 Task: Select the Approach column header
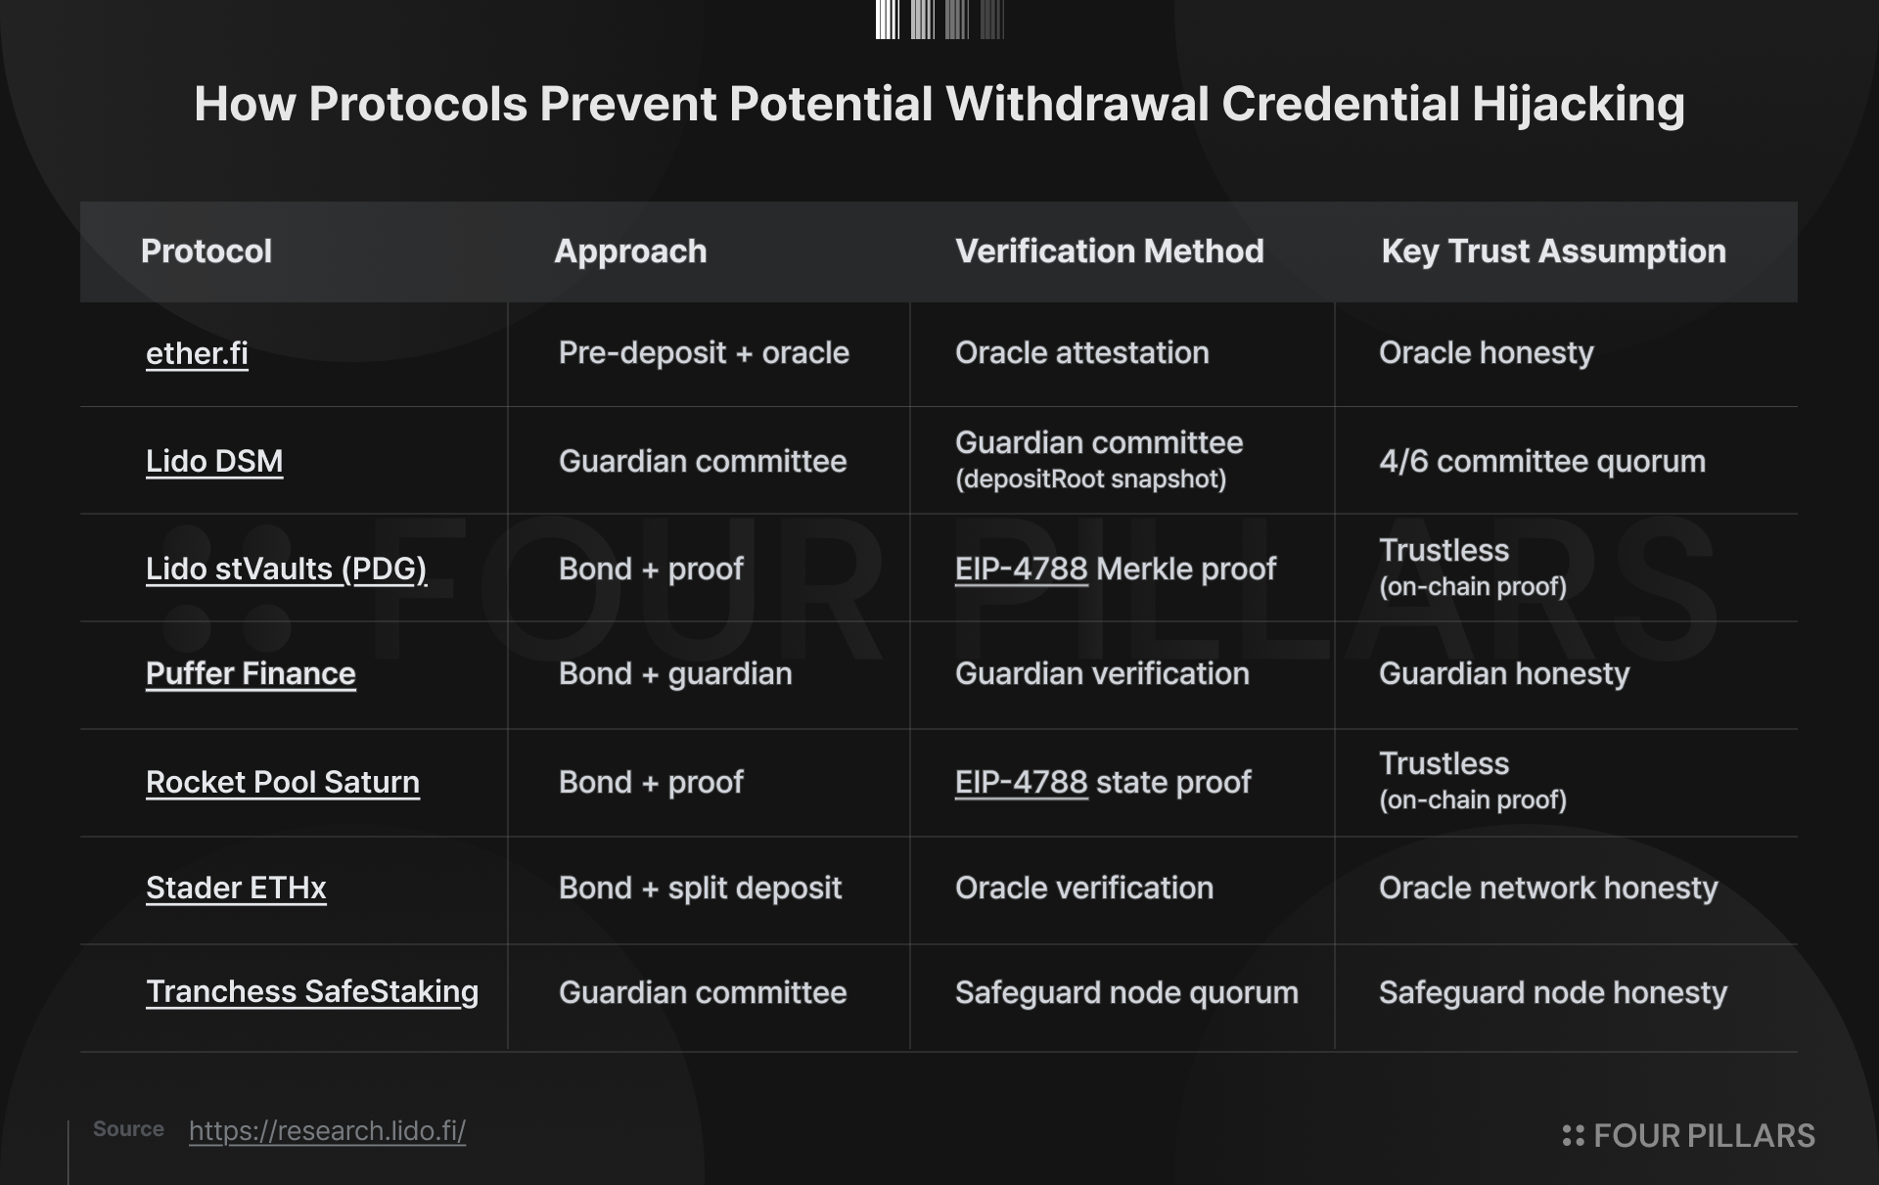[630, 251]
